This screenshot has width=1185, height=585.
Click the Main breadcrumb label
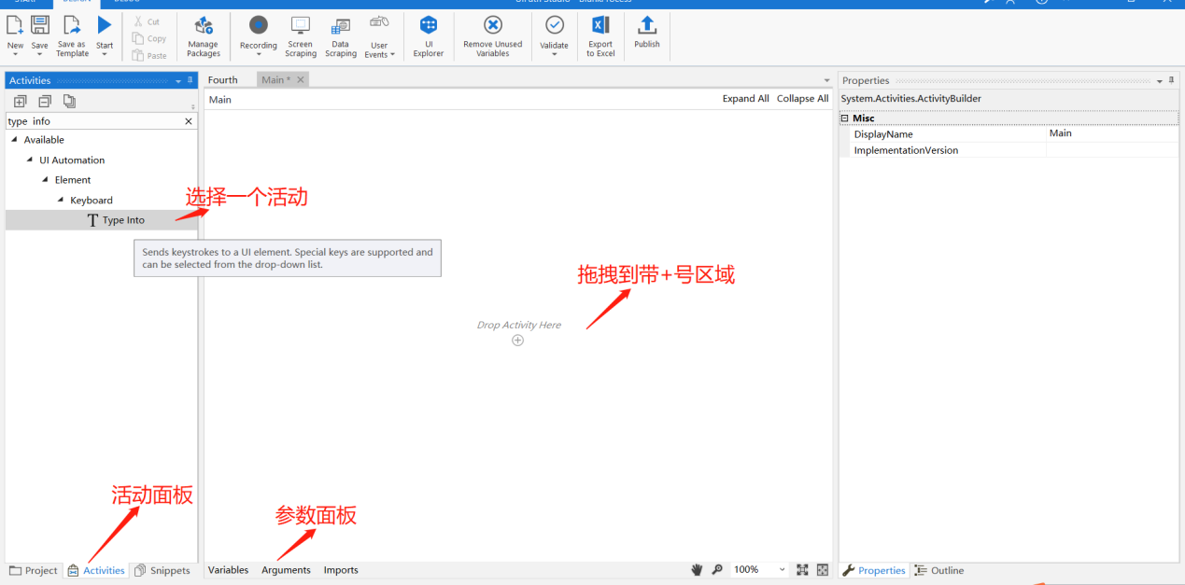[x=220, y=100]
